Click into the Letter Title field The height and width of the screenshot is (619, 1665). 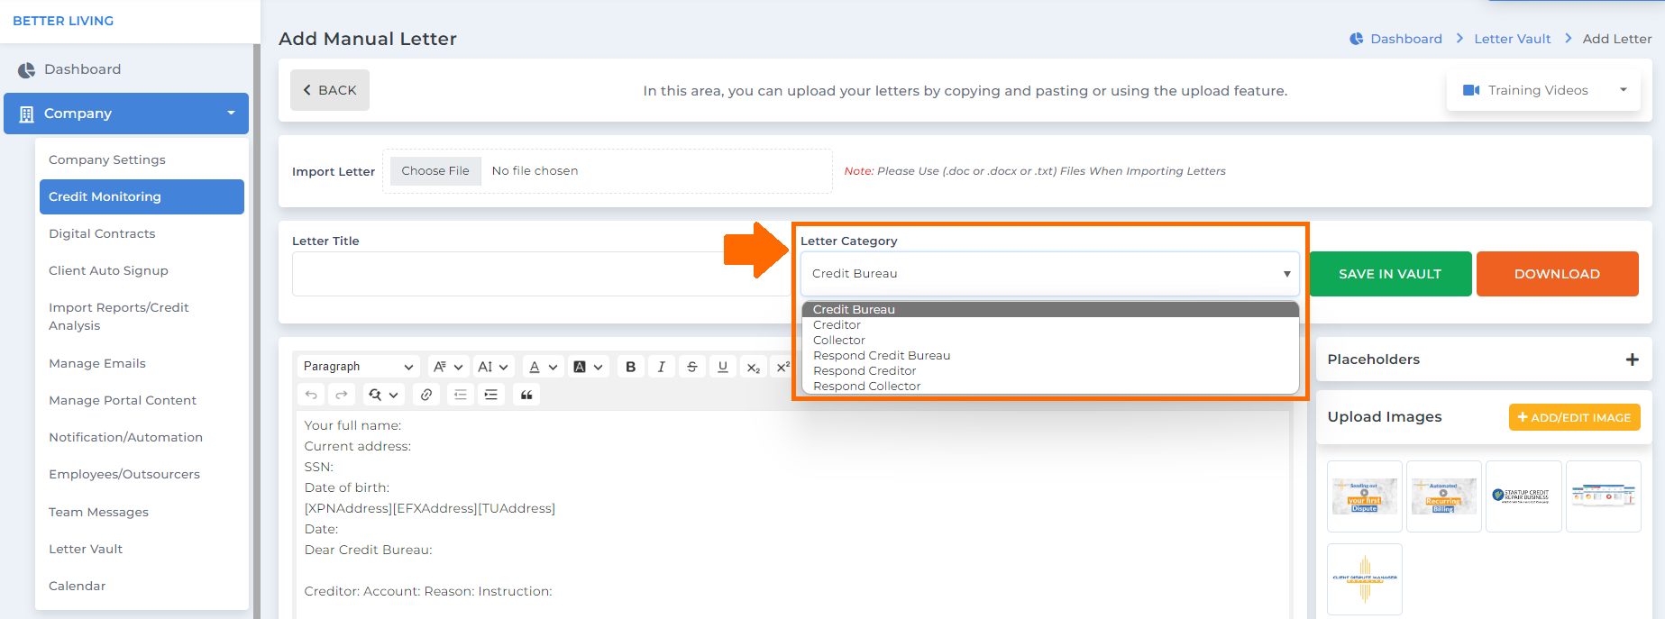tap(539, 274)
